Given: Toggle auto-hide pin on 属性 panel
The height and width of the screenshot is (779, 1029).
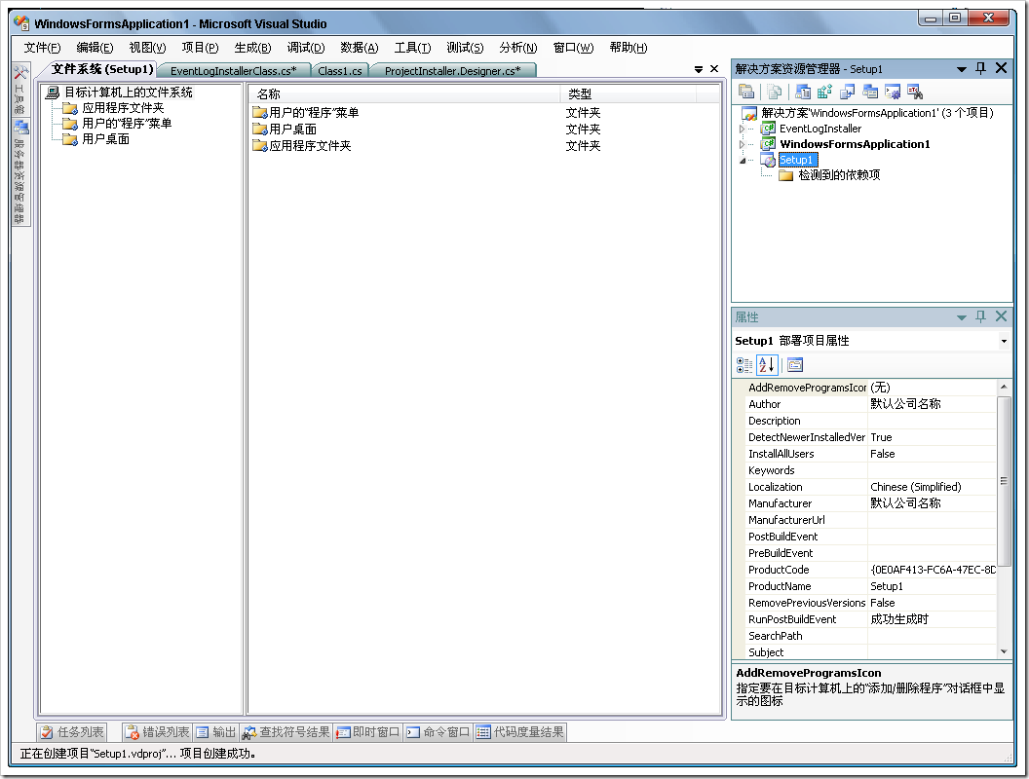Looking at the screenshot, I should coord(981,316).
